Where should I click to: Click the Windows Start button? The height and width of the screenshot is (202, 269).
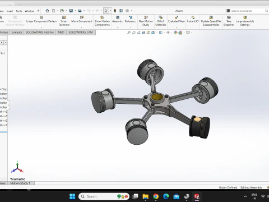(72, 196)
